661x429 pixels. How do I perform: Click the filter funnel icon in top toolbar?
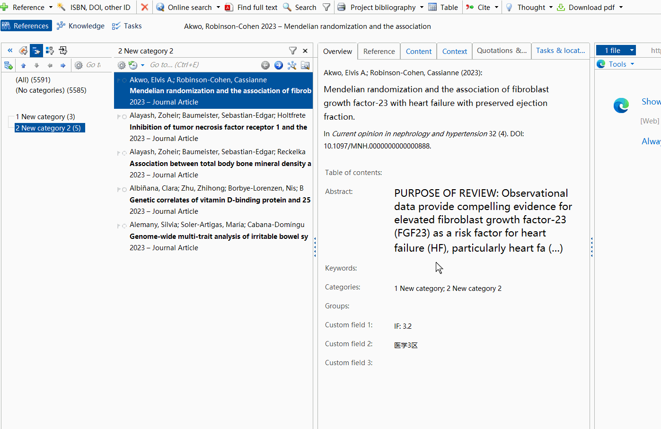[326, 7]
